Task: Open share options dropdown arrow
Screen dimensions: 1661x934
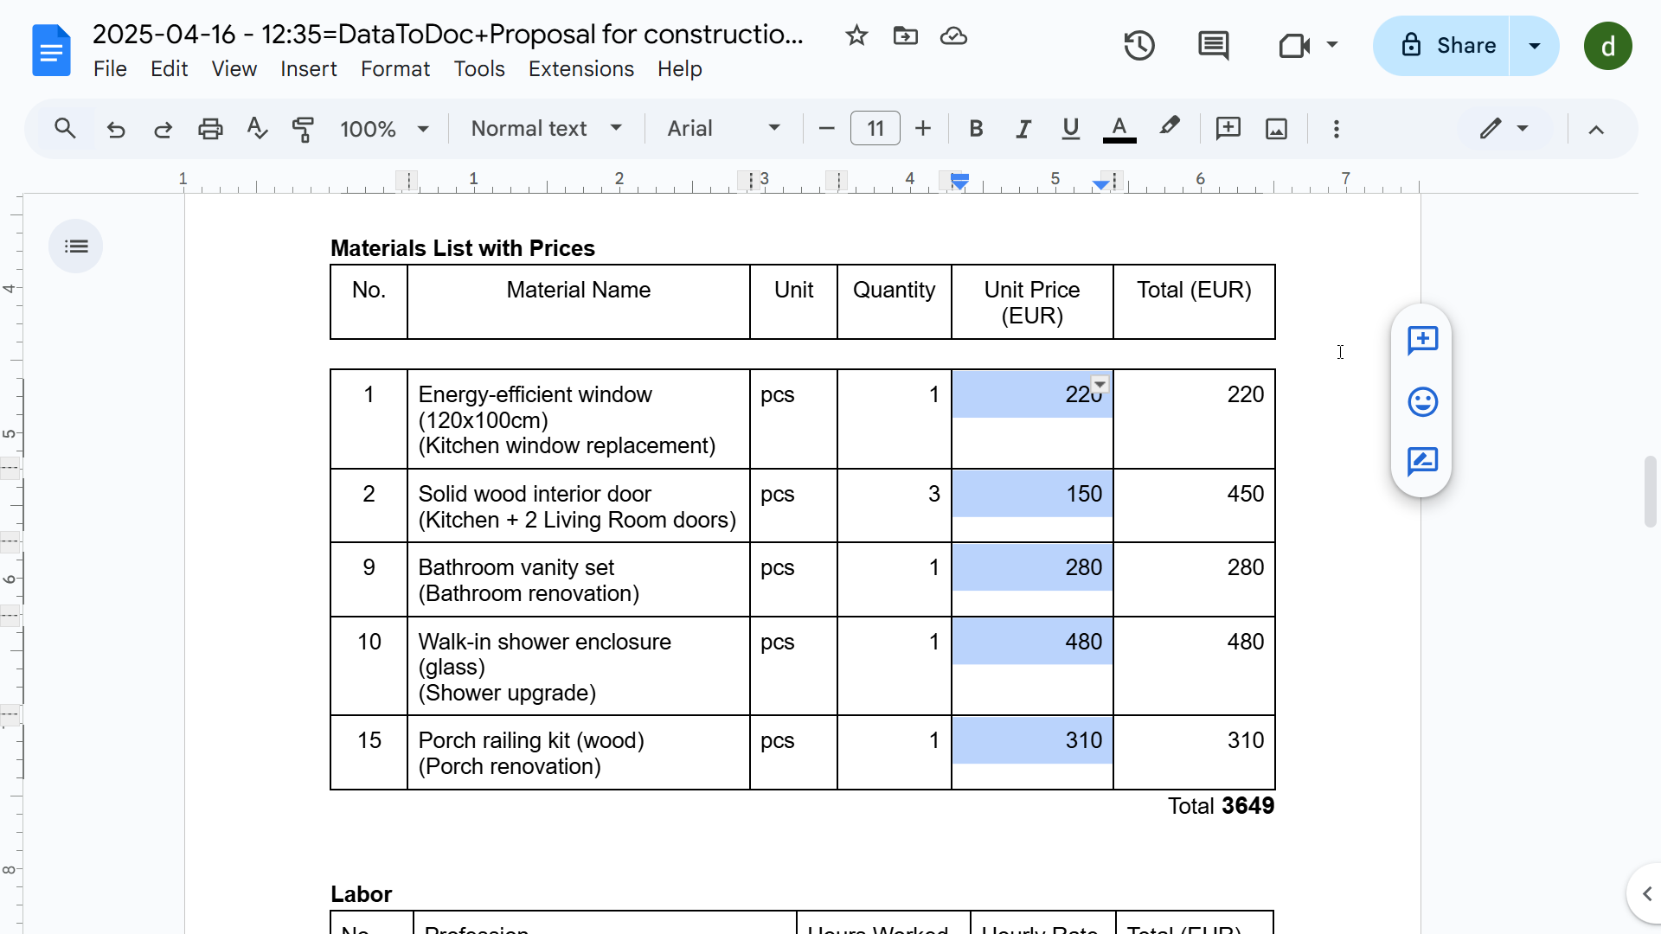Action: [x=1535, y=46]
